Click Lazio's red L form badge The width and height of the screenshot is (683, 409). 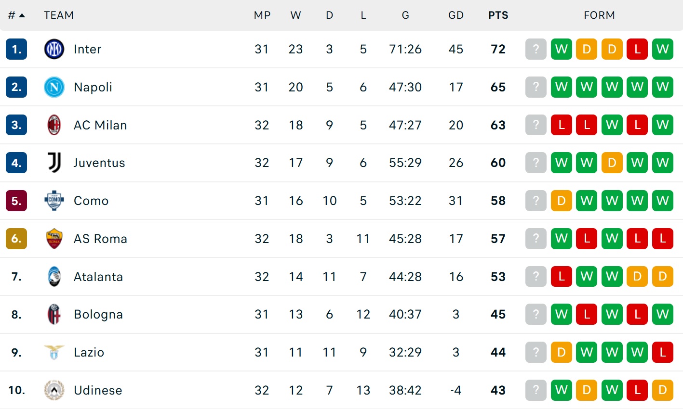[x=662, y=352]
